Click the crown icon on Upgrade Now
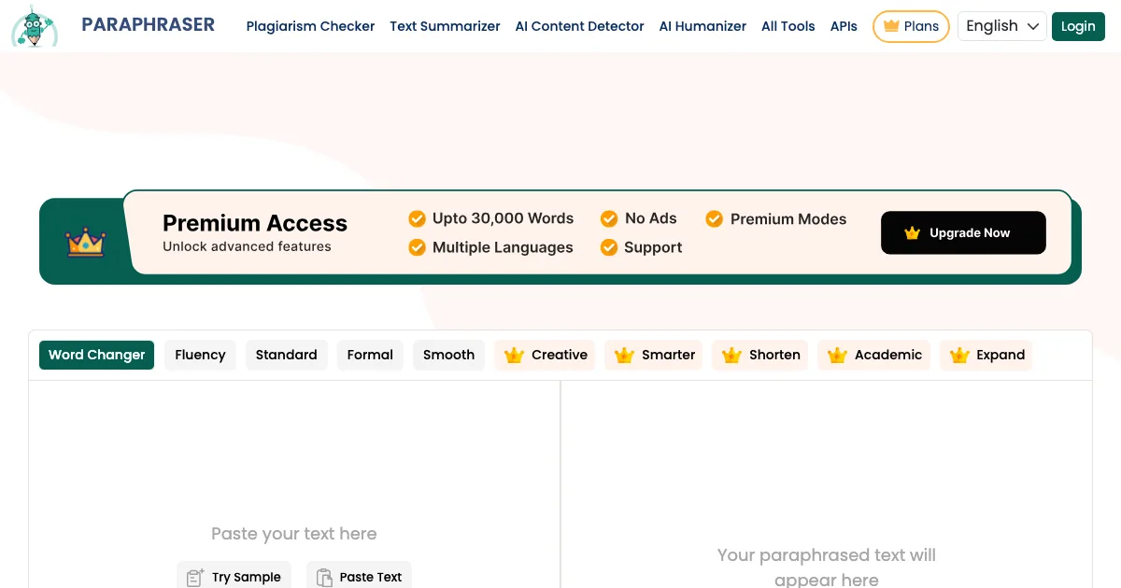Image resolution: width=1121 pixels, height=588 pixels. (x=911, y=233)
